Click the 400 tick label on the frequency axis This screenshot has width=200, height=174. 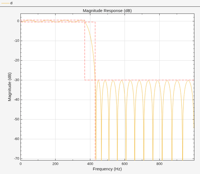(x=90, y=164)
